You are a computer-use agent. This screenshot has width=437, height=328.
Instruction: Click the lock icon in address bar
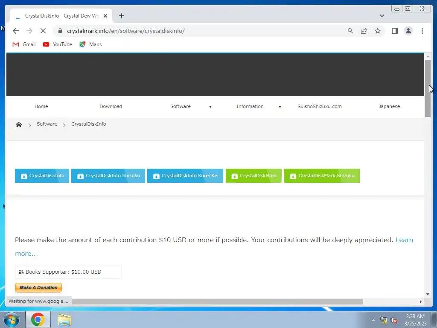[x=60, y=31]
